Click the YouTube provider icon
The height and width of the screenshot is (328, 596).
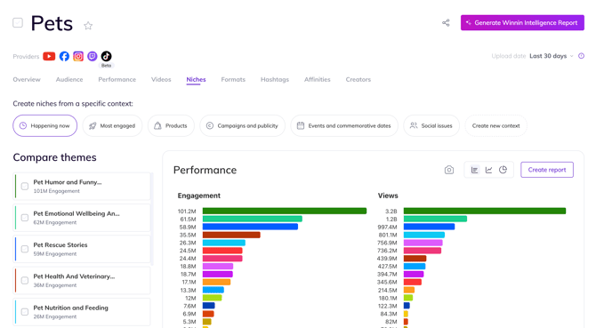click(49, 56)
